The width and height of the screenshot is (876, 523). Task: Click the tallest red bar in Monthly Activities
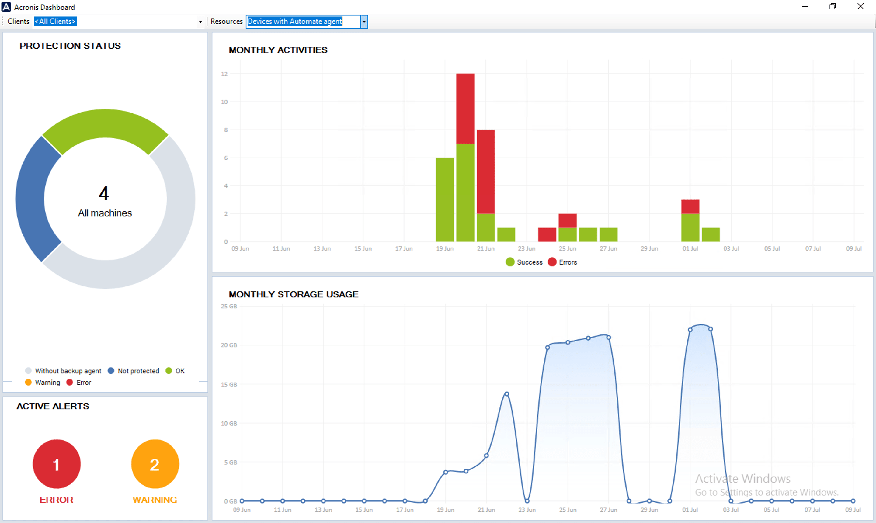coord(465,108)
